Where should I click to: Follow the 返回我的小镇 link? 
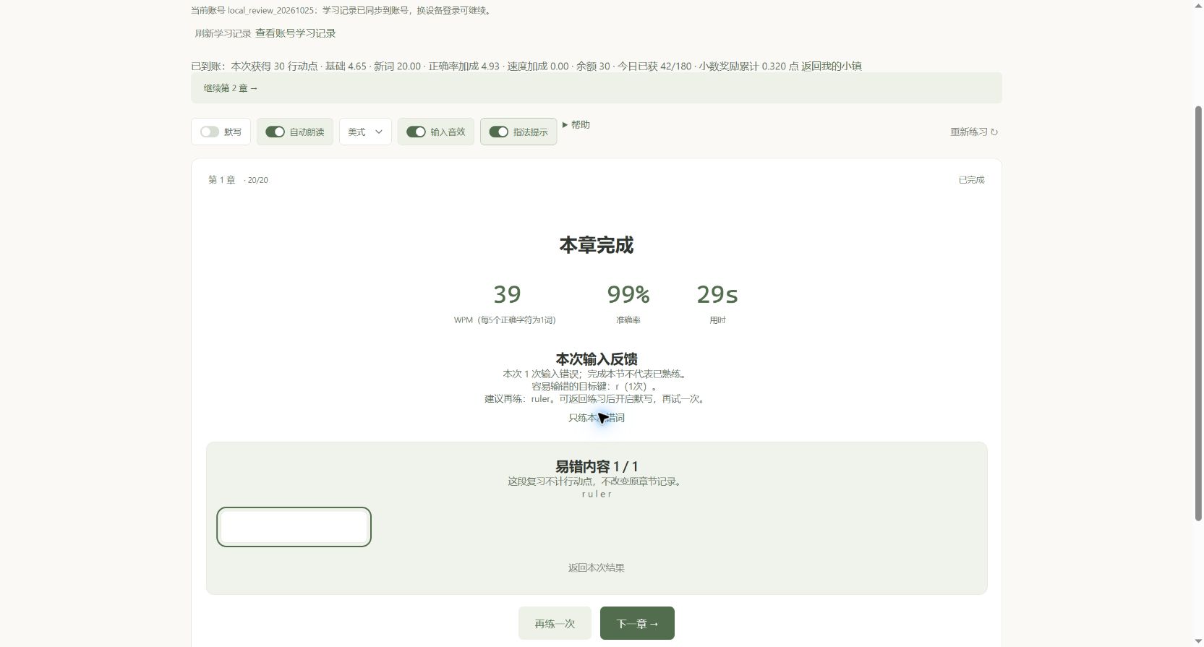(832, 66)
